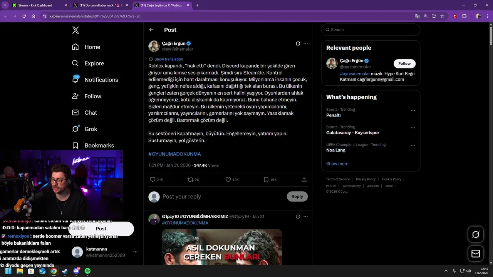Bookmark the post with 196 bookmarks

[x=266, y=180]
